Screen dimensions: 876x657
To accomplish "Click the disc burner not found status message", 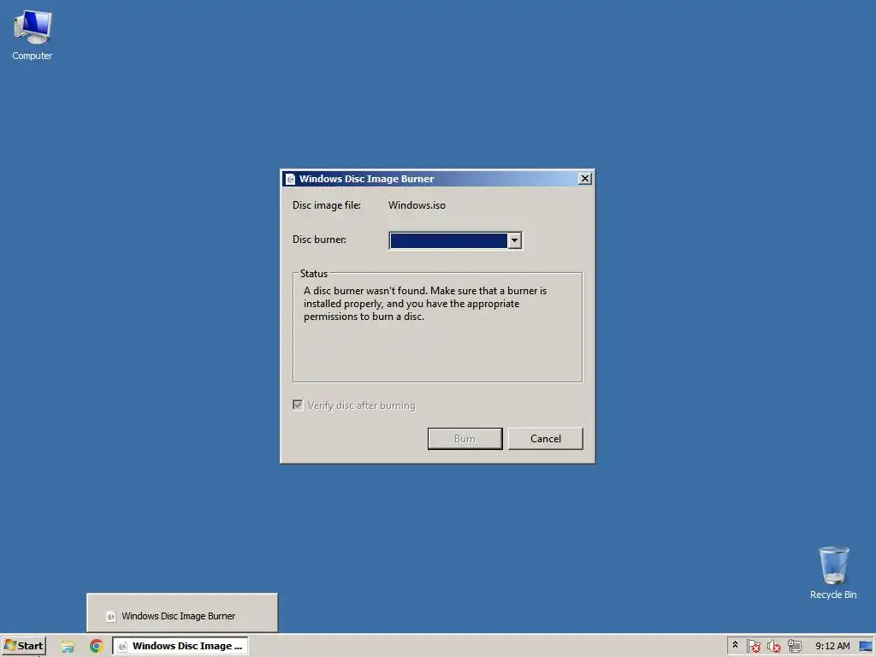I will (425, 304).
